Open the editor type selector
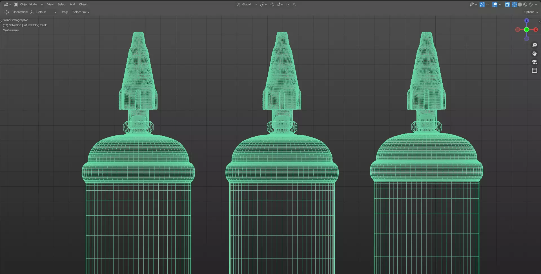541x274 pixels. (7, 5)
